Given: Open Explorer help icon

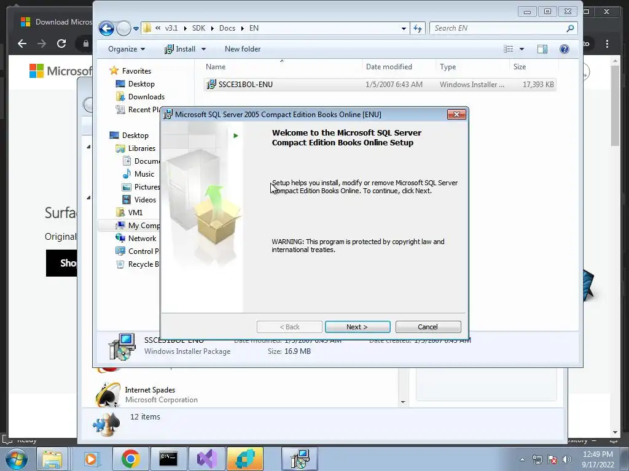Looking at the screenshot, I should [x=565, y=49].
